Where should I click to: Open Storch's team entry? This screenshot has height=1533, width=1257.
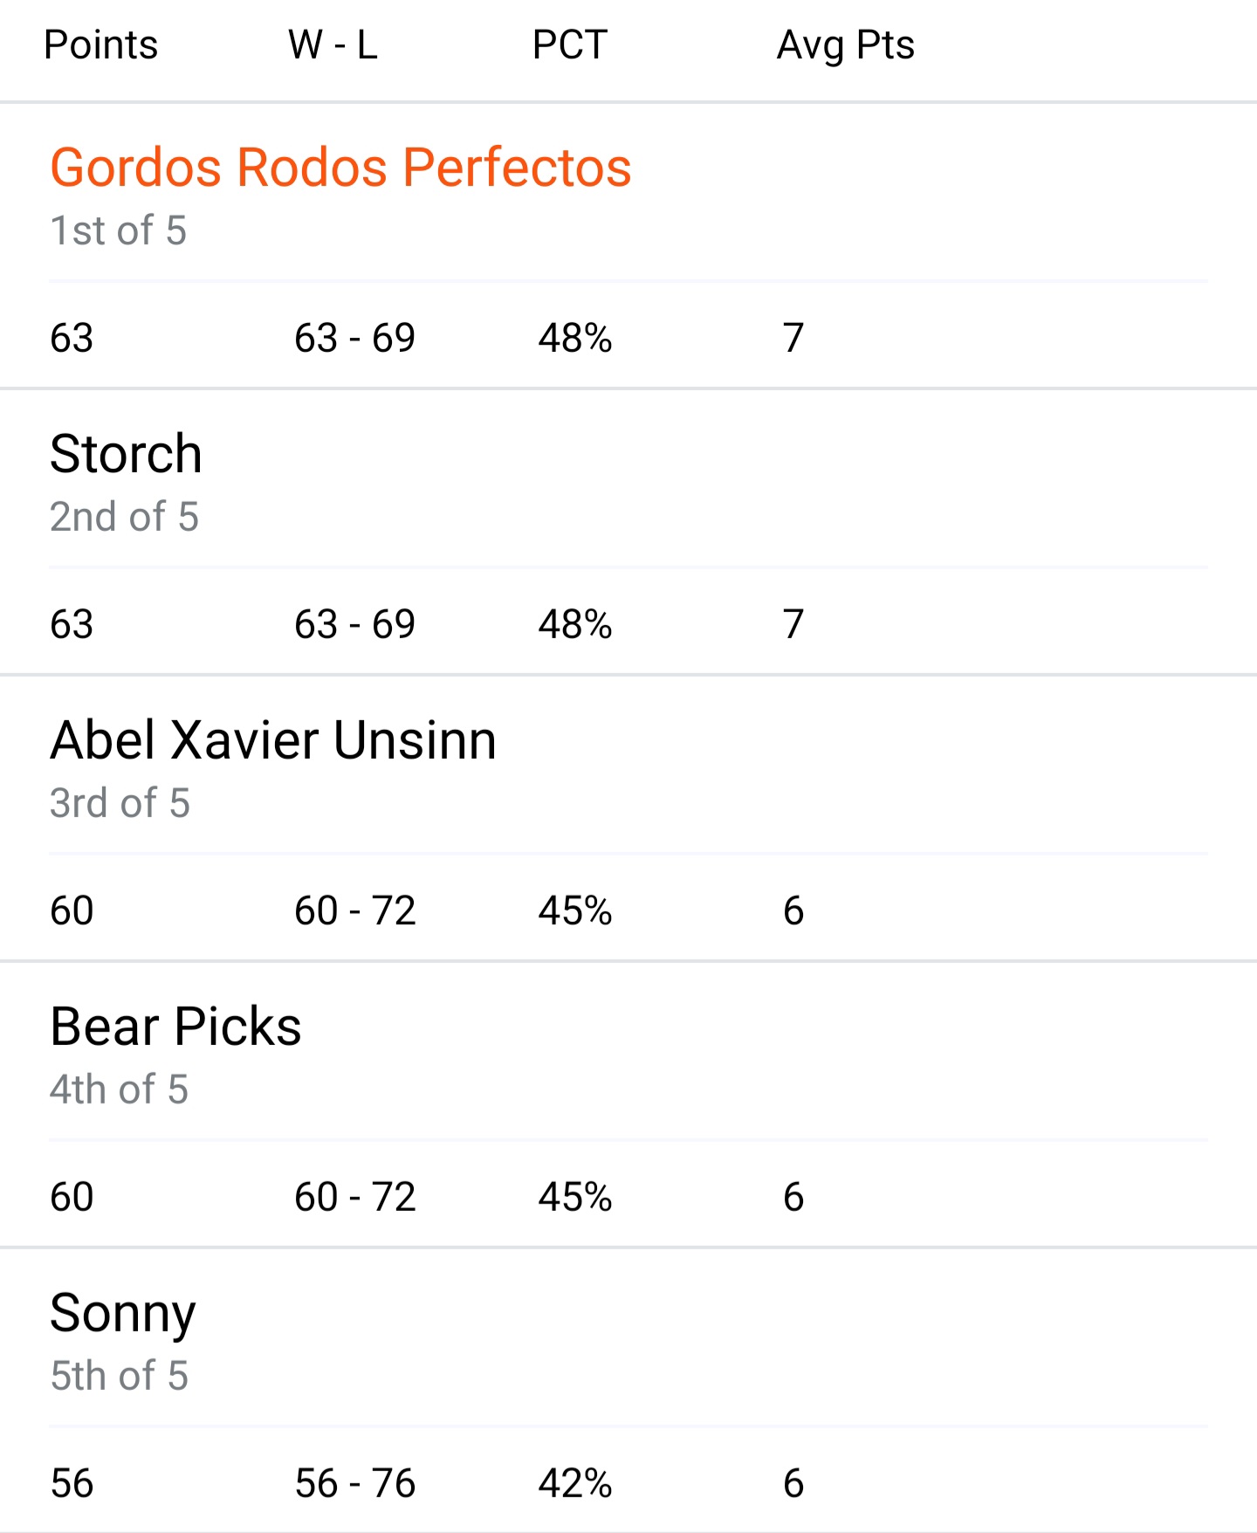point(126,454)
